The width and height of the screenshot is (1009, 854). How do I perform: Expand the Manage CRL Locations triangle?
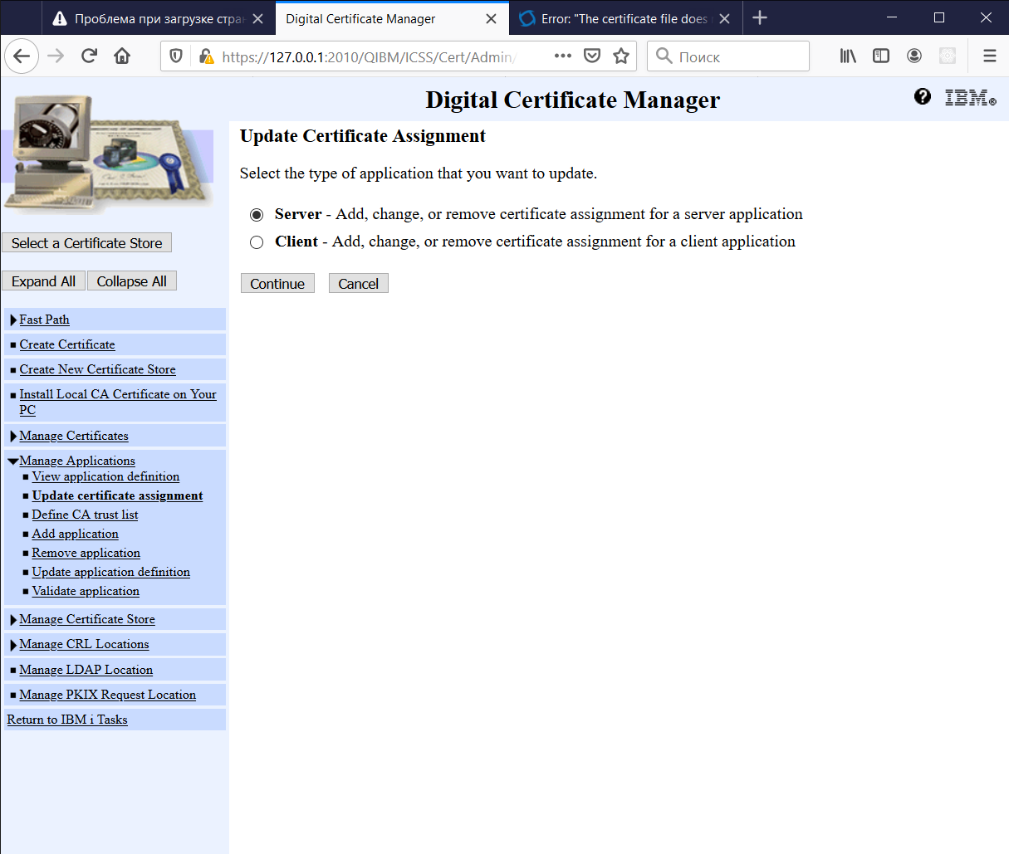coord(13,645)
